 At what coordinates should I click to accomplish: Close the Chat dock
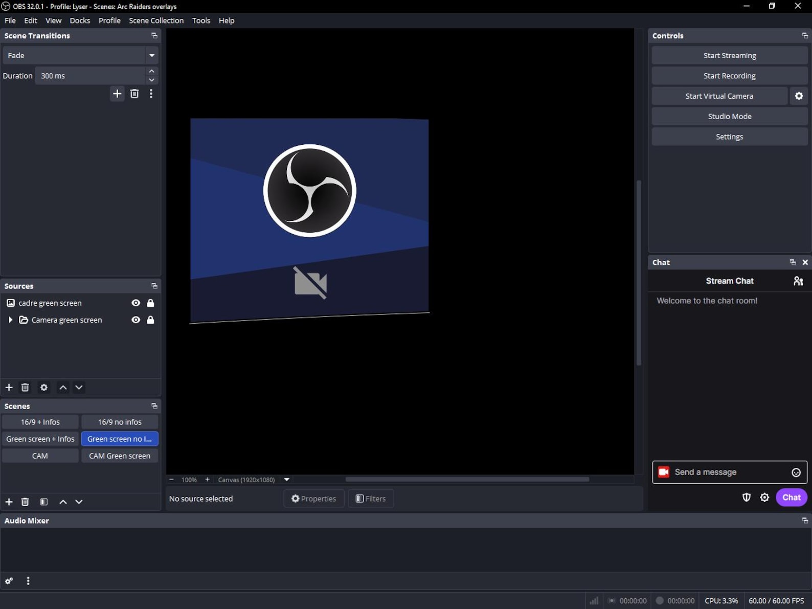tap(805, 262)
